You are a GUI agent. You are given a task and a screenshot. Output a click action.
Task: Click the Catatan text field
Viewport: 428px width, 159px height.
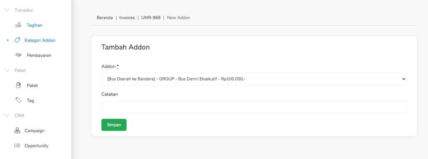[x=254, y=107]
